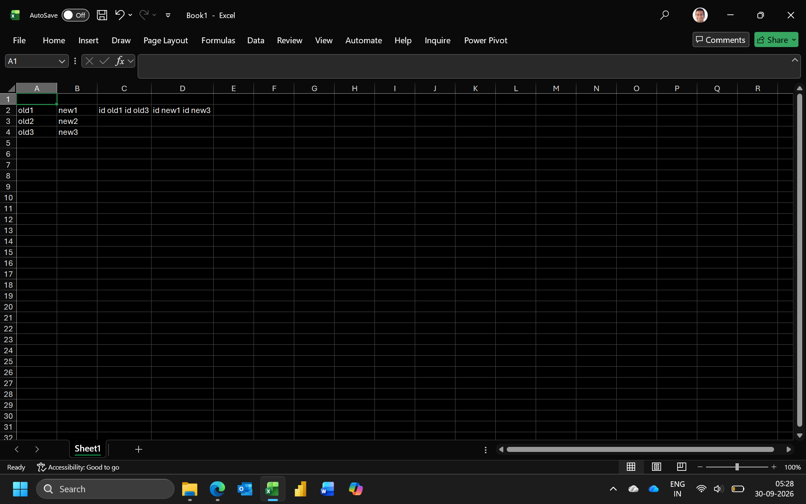Toggle the AutoSave switch
806x504 pixels.
click(76, 15)
